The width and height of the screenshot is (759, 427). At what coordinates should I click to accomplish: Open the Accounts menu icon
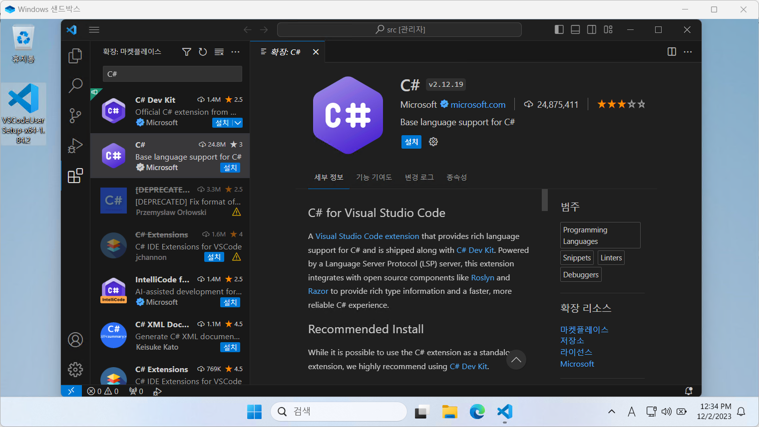tap(75, 340)
